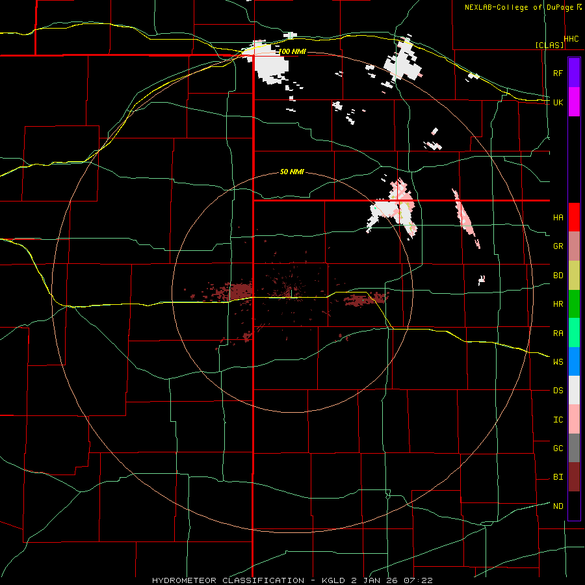
Task: Click the 'RF' legend label
Action: pos(558,73)
